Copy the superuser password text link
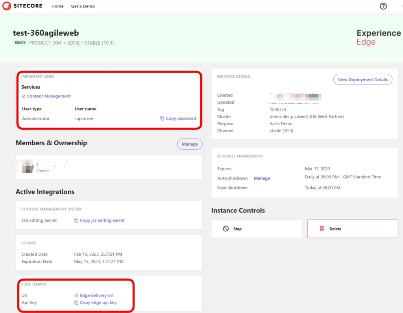Viewport: 403px width, 313px height. [x=181, y=119]
